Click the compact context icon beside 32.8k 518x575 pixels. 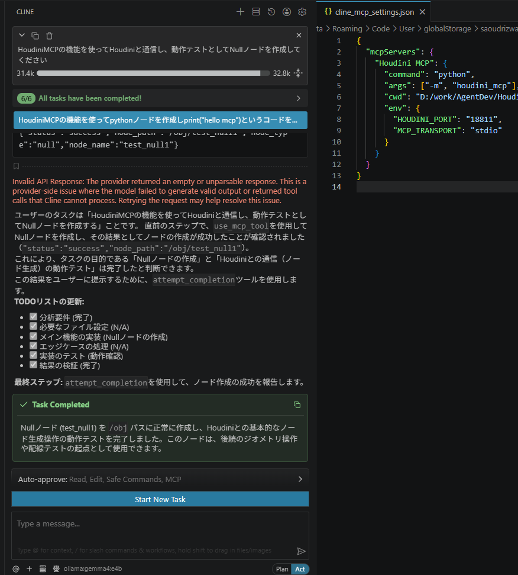(x=298, y=73)
